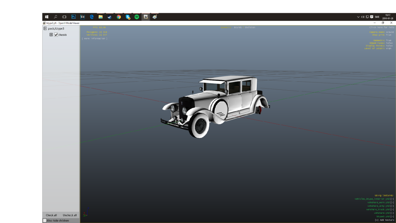Viewport: 396px width, 223px height.
Task: Toggle the Geometry True setting
Action: [382, 40]
